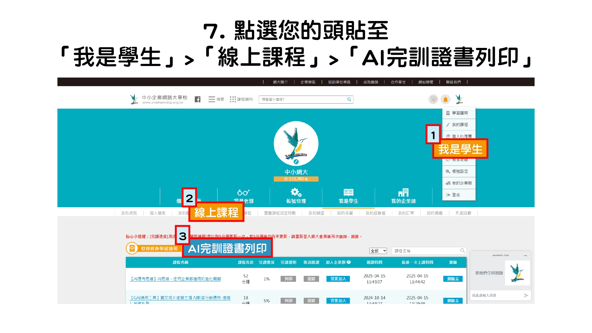Click the badge icon left of the bell
This screenshot has width=592, height=333.
433,99
